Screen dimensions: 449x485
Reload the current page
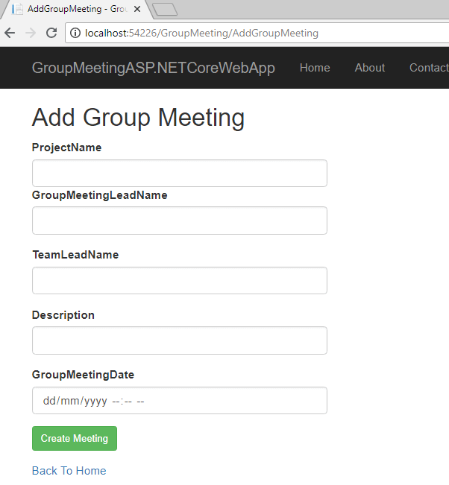[x=51, y=33]
